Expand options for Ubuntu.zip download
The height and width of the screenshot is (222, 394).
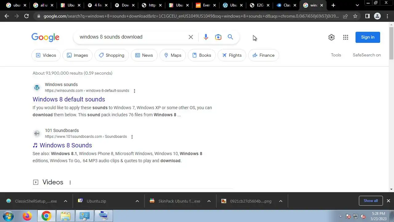[137, 201]
